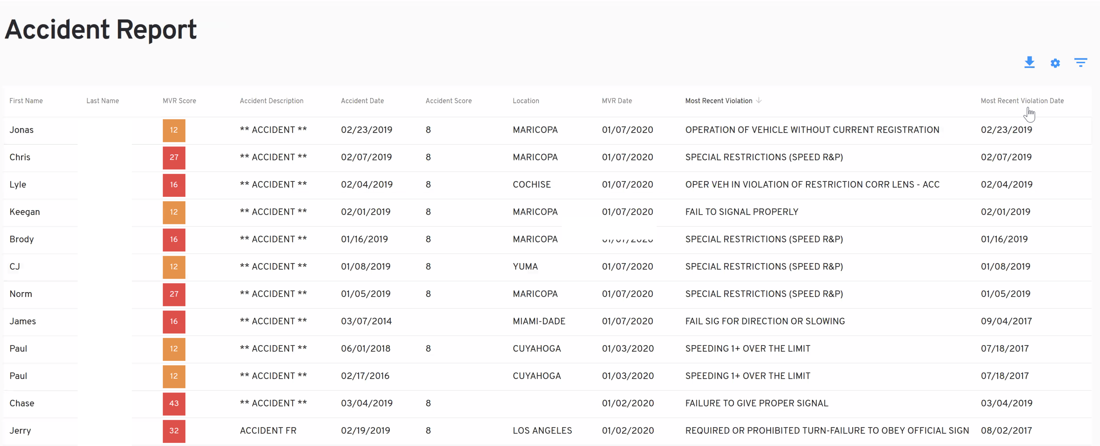The width and height of the screenshot is (1100, 446).
Task: Open report settings via the gear icon
Action: [1055, 63]
